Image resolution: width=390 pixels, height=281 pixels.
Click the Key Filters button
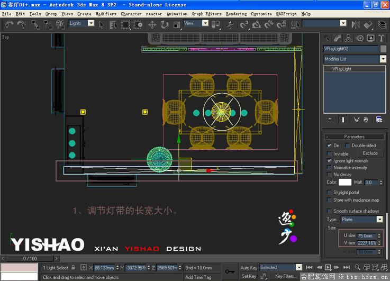coord(286,276)
